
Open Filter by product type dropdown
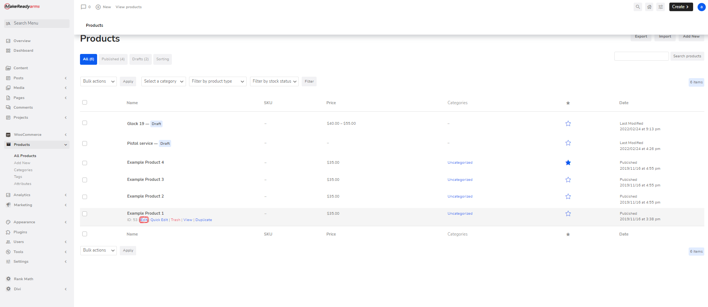(218, 81)
